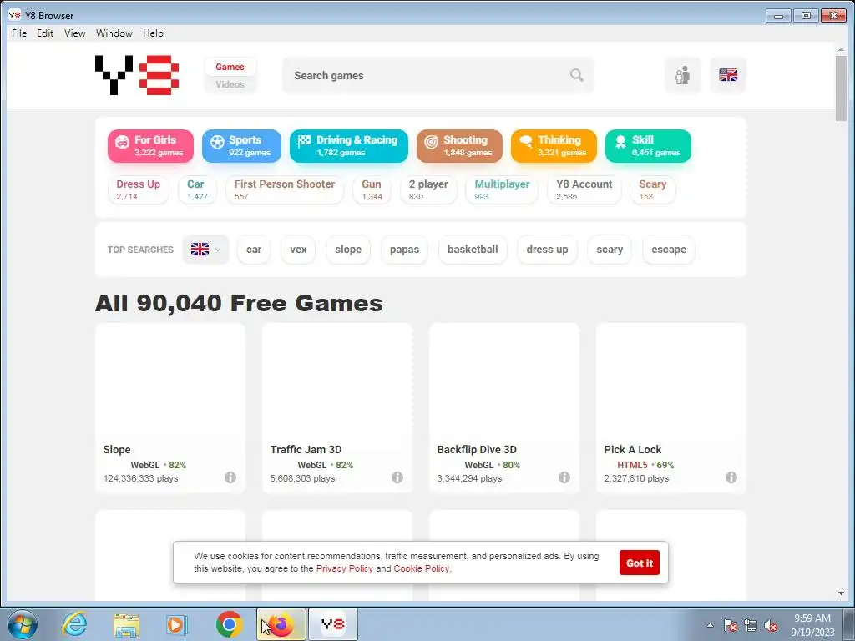The height and width of the screenshot is (641, 855).
Task: Open the File menu
Action: pos(19,33)
